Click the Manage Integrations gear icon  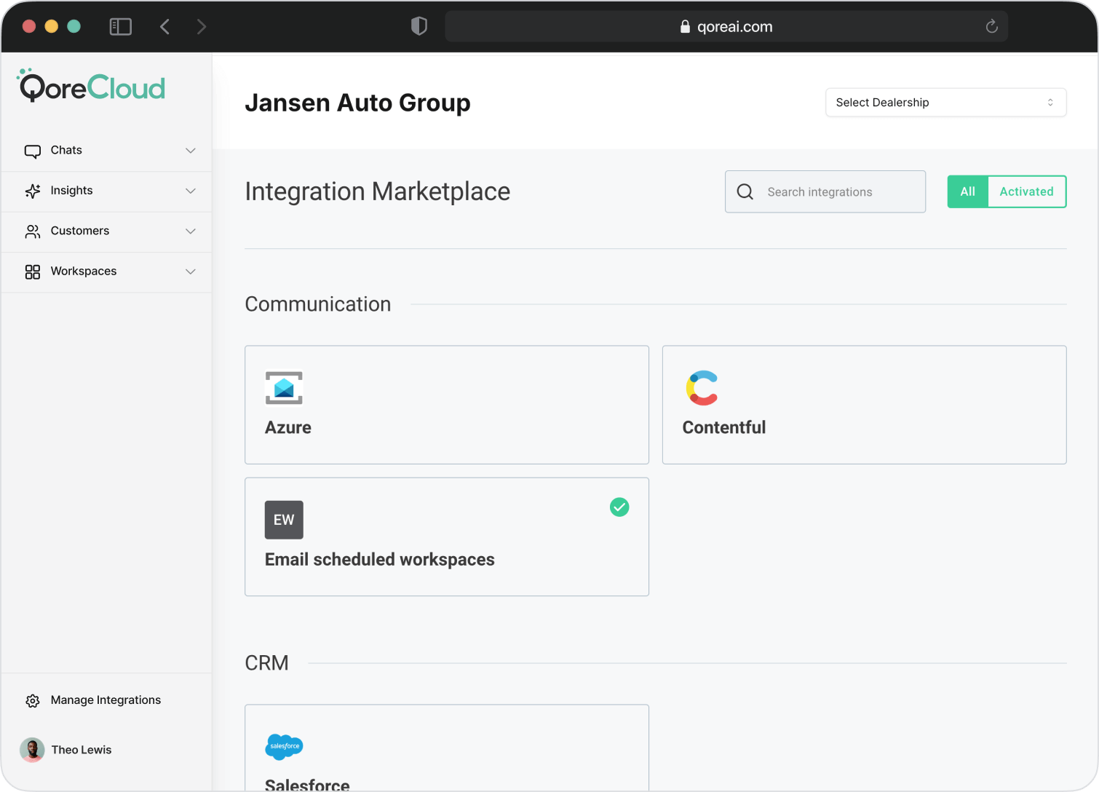[x=33, y=700]
